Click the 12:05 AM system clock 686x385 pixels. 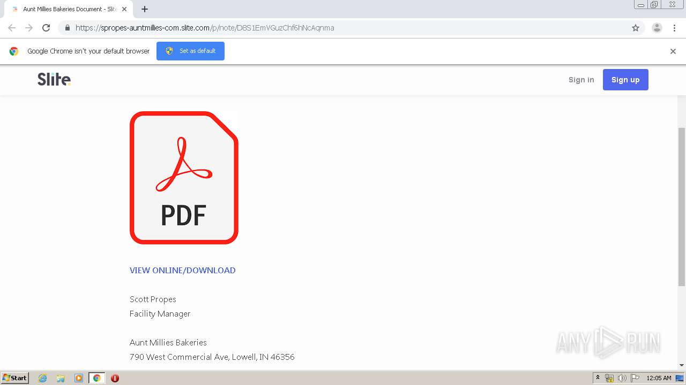pos(659,378)
